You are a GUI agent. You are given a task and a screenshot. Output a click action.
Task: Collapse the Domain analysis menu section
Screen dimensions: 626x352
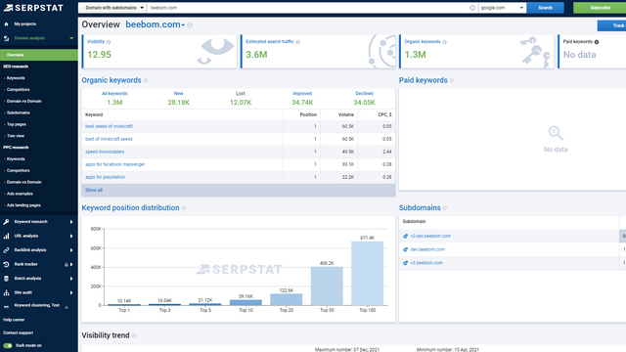[71, 38]
